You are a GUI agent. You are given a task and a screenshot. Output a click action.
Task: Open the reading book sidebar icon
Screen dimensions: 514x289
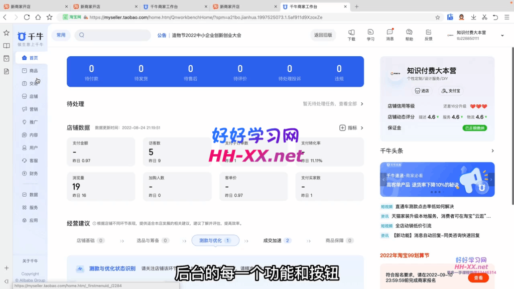click(x=7, y=46)
